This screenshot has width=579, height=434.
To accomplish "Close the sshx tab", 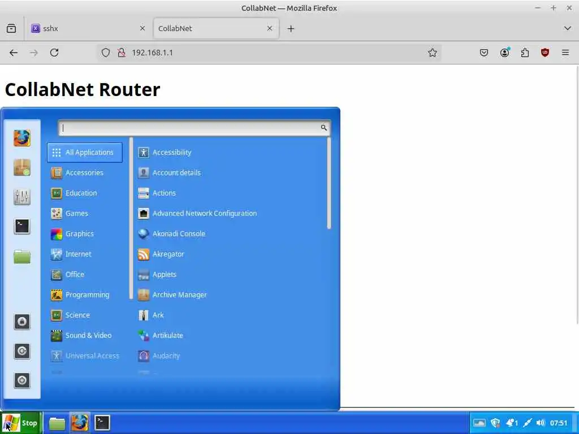I will [x=142, y=28].
